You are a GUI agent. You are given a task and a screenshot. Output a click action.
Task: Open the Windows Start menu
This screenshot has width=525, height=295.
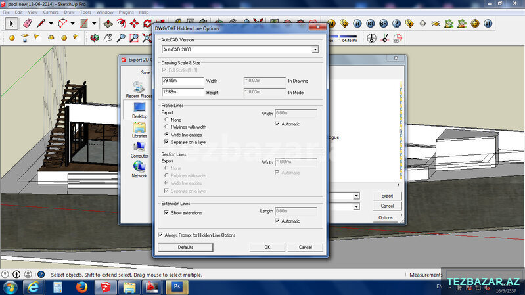(x=10, y=287)
